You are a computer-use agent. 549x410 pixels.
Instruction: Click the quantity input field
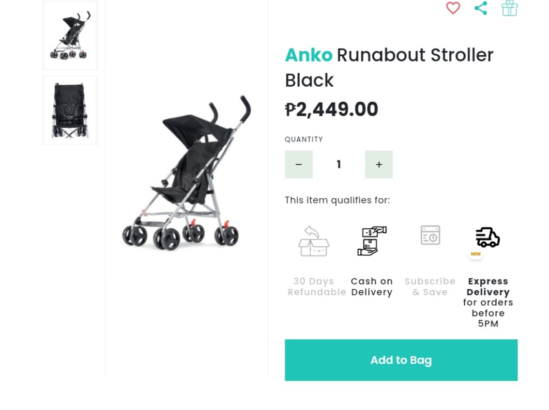[x=339, y=164]
